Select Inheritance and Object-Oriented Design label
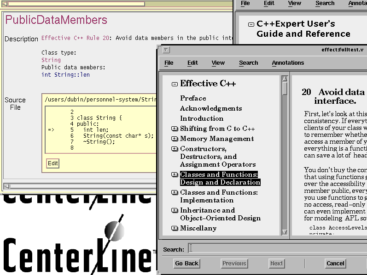The image size is (367, 275). click(x=220, y=214)
